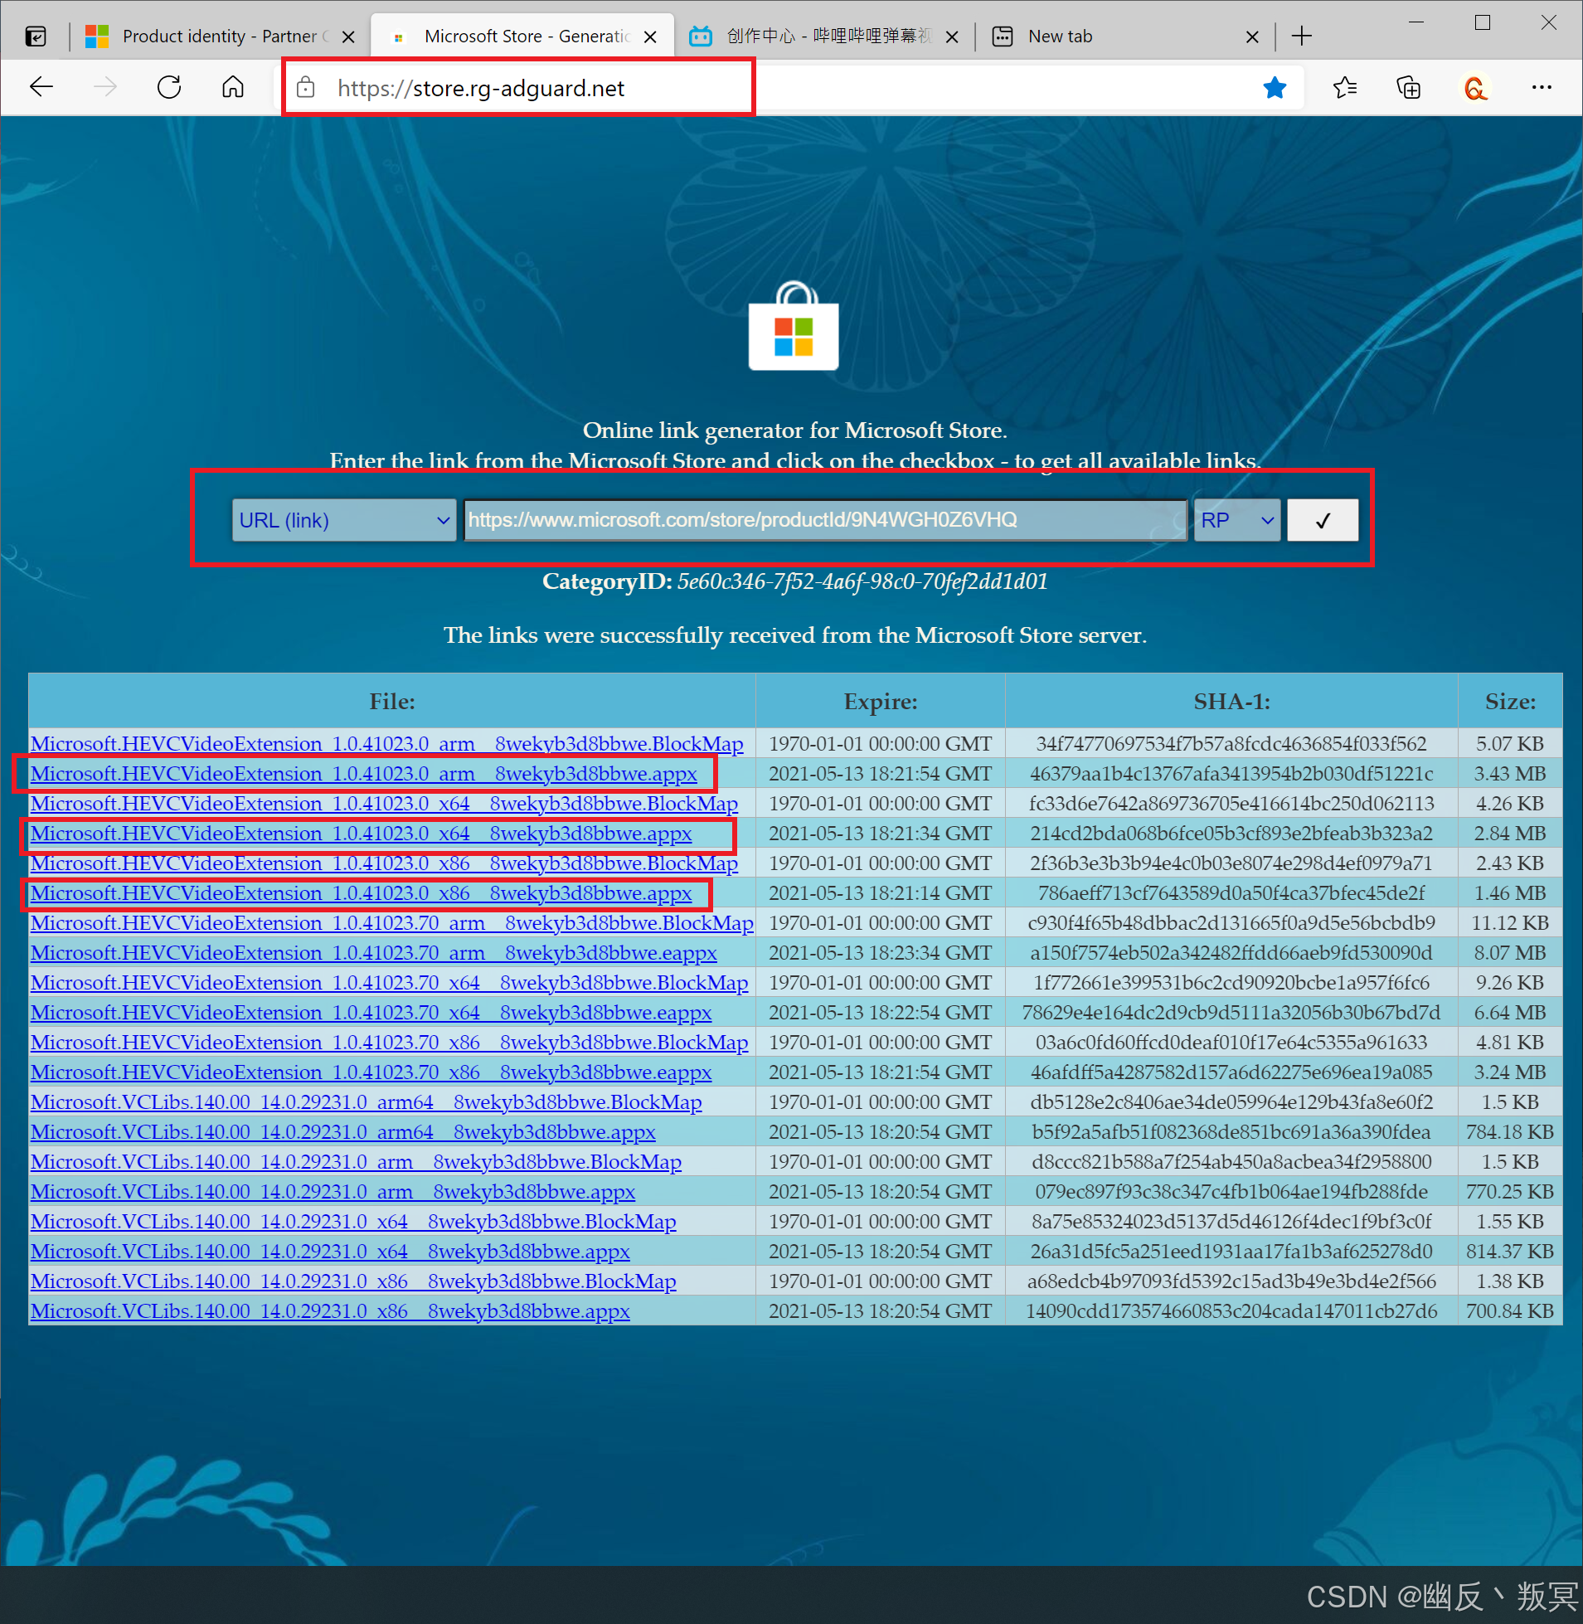This screenshot has height=1624, width=1583.
Task: Download VCLibs 14.0.29231.0 arm BlockMap
Action: coord(356,1163)
